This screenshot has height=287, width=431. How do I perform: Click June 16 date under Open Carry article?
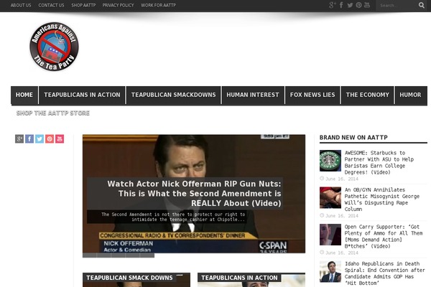342,253
